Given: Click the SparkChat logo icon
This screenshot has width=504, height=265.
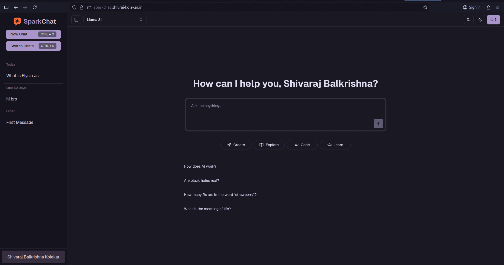Looking at the screenshot, I should point(17,22).
